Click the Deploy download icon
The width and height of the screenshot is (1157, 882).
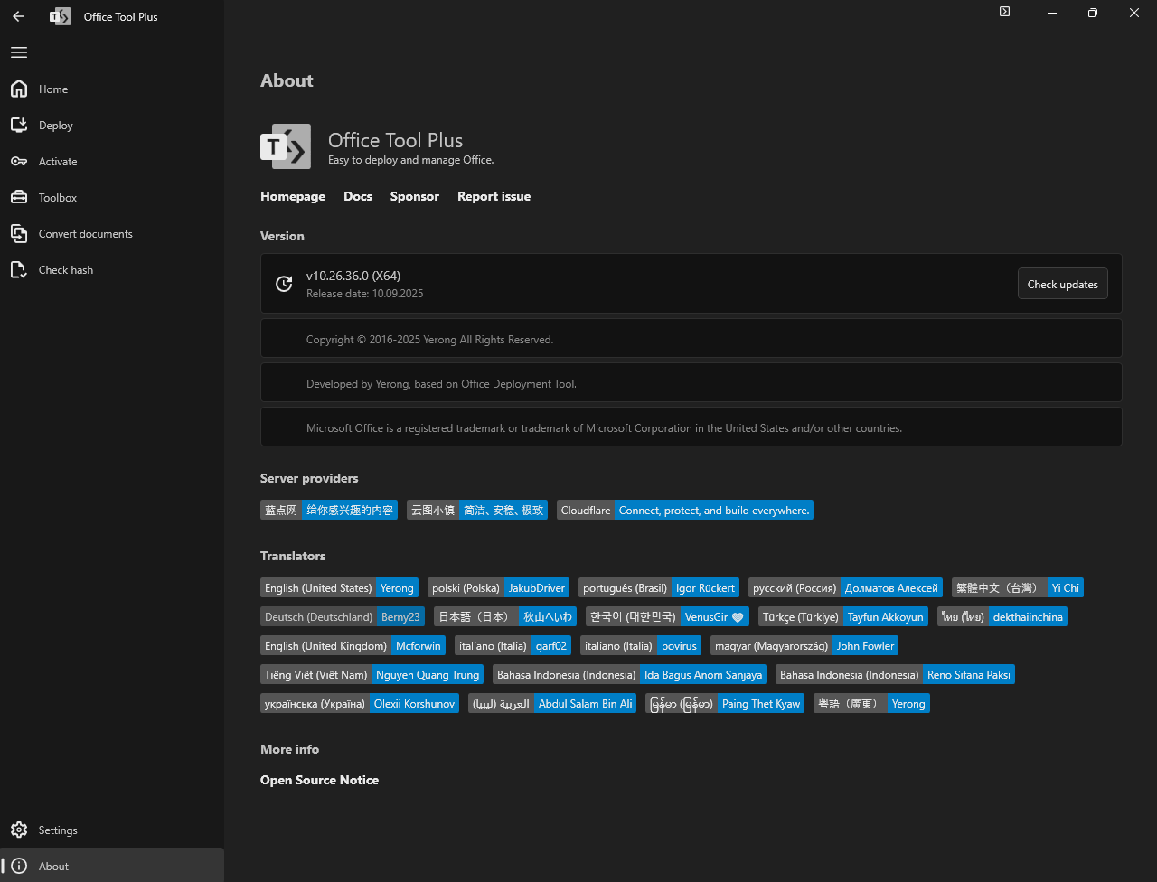[x=19, y=125]
